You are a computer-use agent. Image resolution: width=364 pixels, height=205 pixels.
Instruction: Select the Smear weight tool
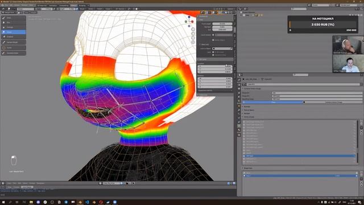(14, 32)
